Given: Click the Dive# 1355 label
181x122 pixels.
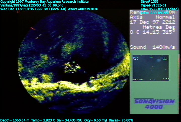Looking at the screenshot, I should pyautogui.click(x=150, y=2).
